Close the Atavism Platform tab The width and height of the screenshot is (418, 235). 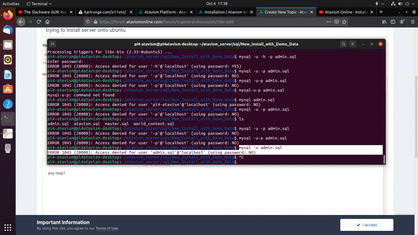coord(191,12)
